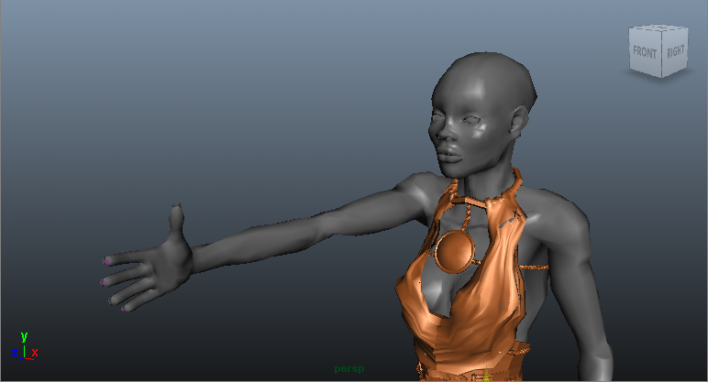Image resolution: width=708 pixels, height=382 pixels.
Task: Click the FRONT face of the ViewCube
Action: click(x=644, y=53)
